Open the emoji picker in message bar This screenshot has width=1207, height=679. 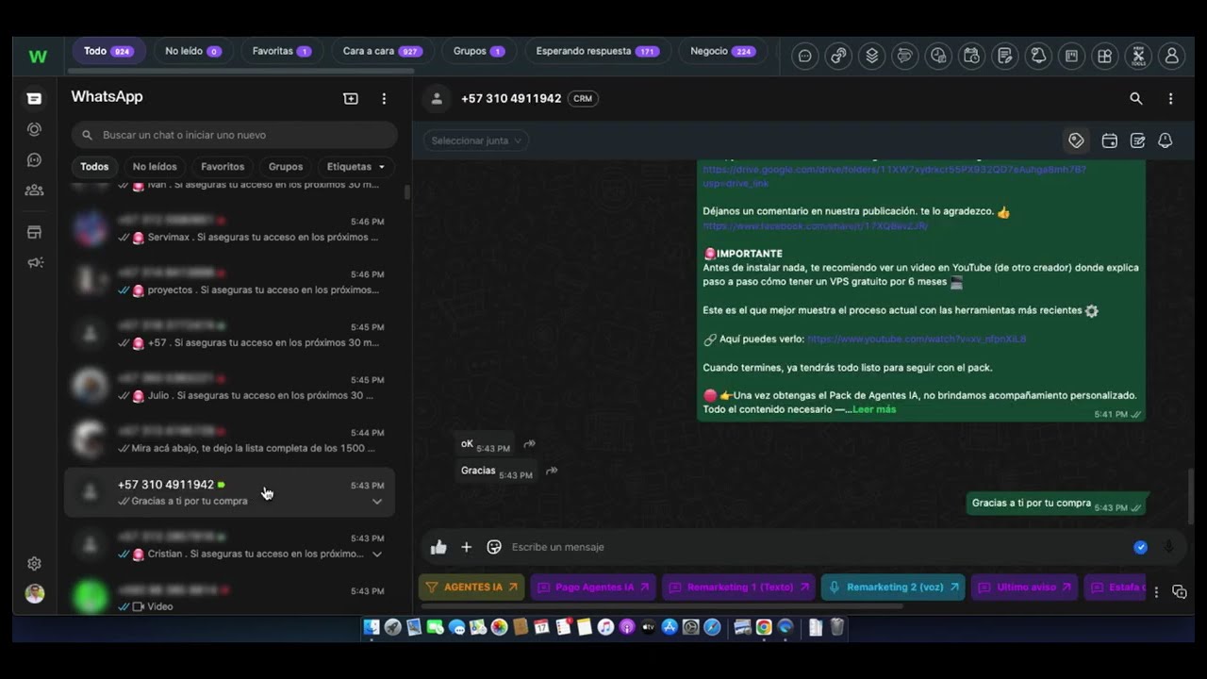tap(493, 547)
